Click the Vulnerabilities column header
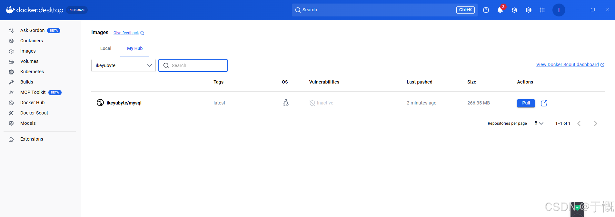615x217 pixels. point(324,82)
